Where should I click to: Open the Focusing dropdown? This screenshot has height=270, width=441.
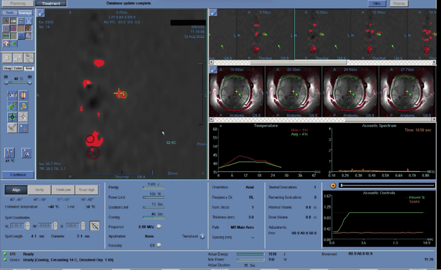[x=158, y=245]
